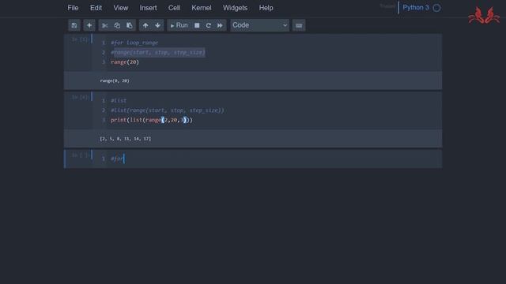
Task: Click the Python 3 kernel indicator
Action: (416, 7)
